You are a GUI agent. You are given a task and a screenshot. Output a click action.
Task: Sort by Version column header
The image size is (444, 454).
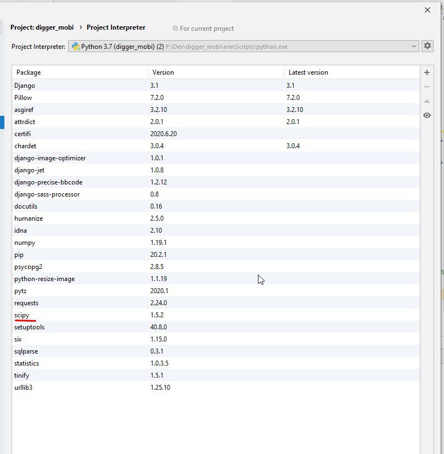(x=216, y=72)
